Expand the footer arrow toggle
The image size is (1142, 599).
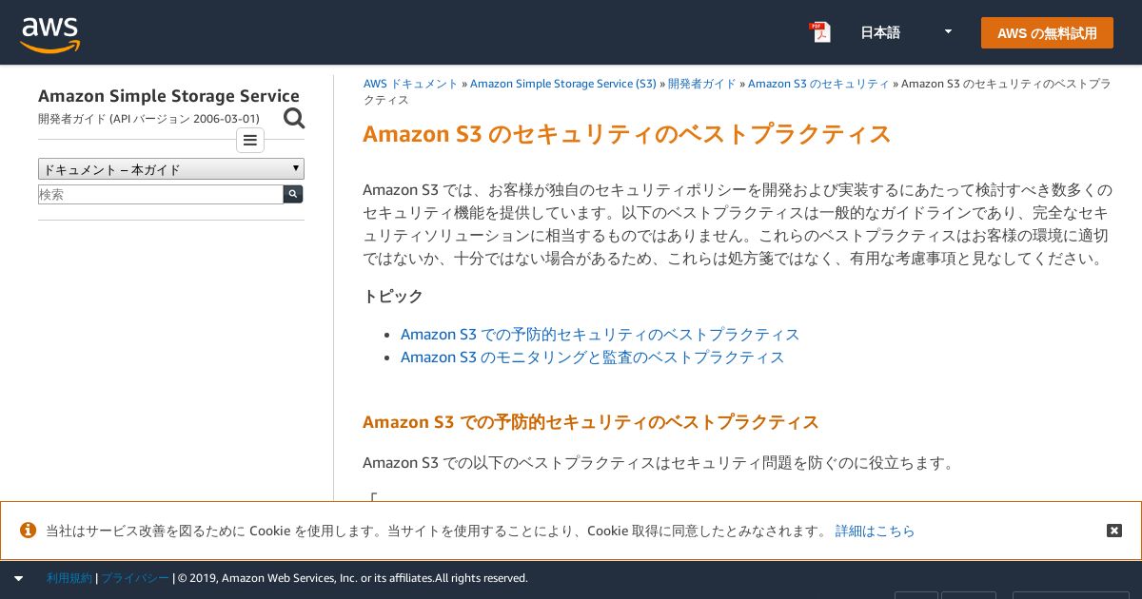click(18, 578)
